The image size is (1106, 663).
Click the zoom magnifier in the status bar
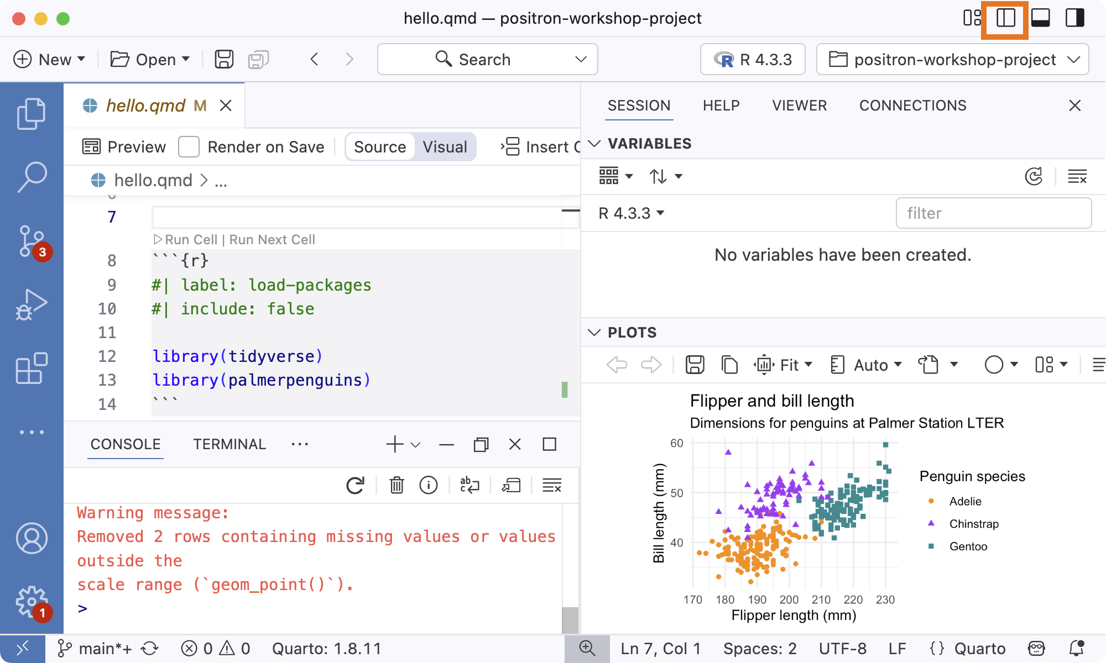[587, 649]
